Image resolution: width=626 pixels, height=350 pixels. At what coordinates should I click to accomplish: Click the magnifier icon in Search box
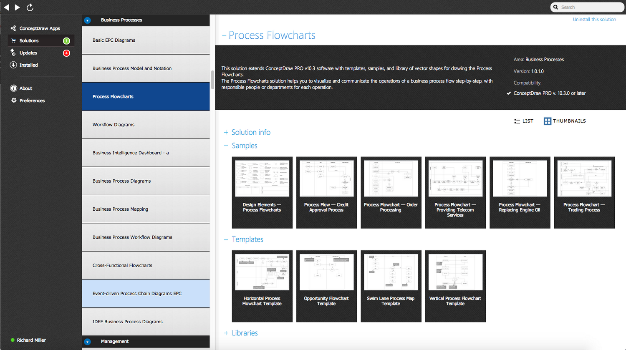click(556, 7)
